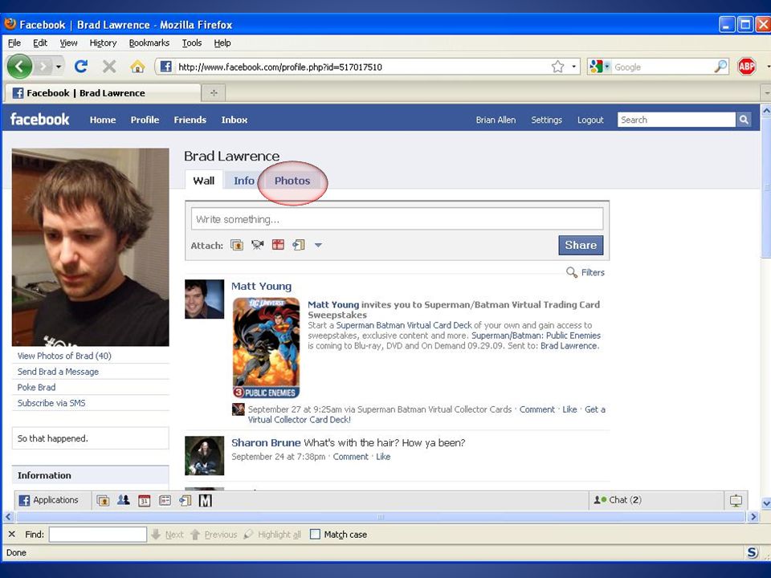Open the Help menu
Screen dimensions: 771x578
pos(222,43)
